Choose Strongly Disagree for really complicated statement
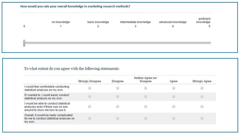The width and height of the screenshot is (241, 135). pos(90,118)
